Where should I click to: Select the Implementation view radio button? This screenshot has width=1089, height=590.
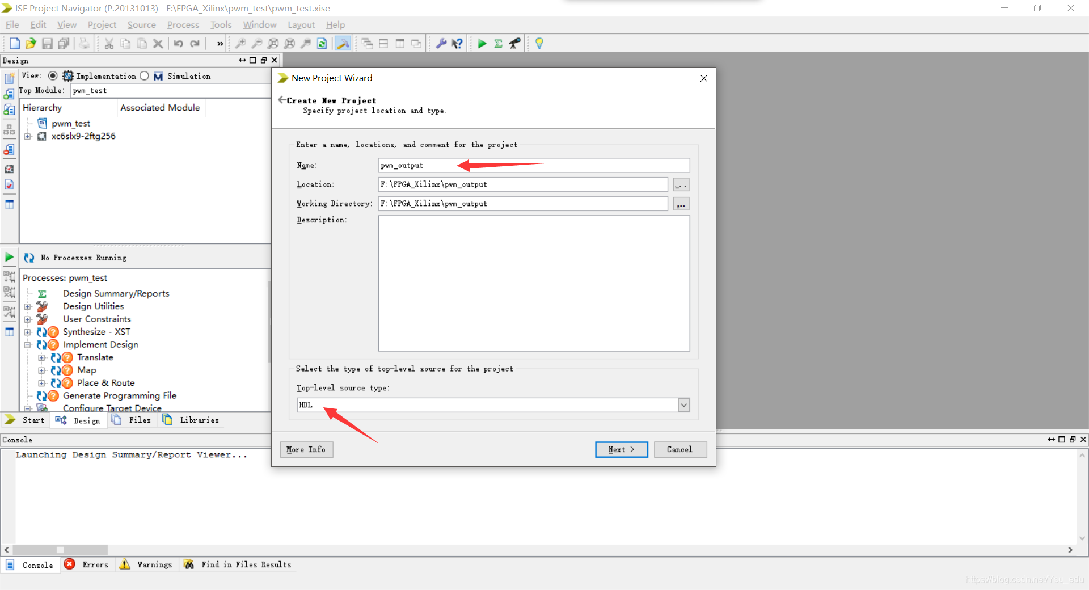click(x=53, y=76)
